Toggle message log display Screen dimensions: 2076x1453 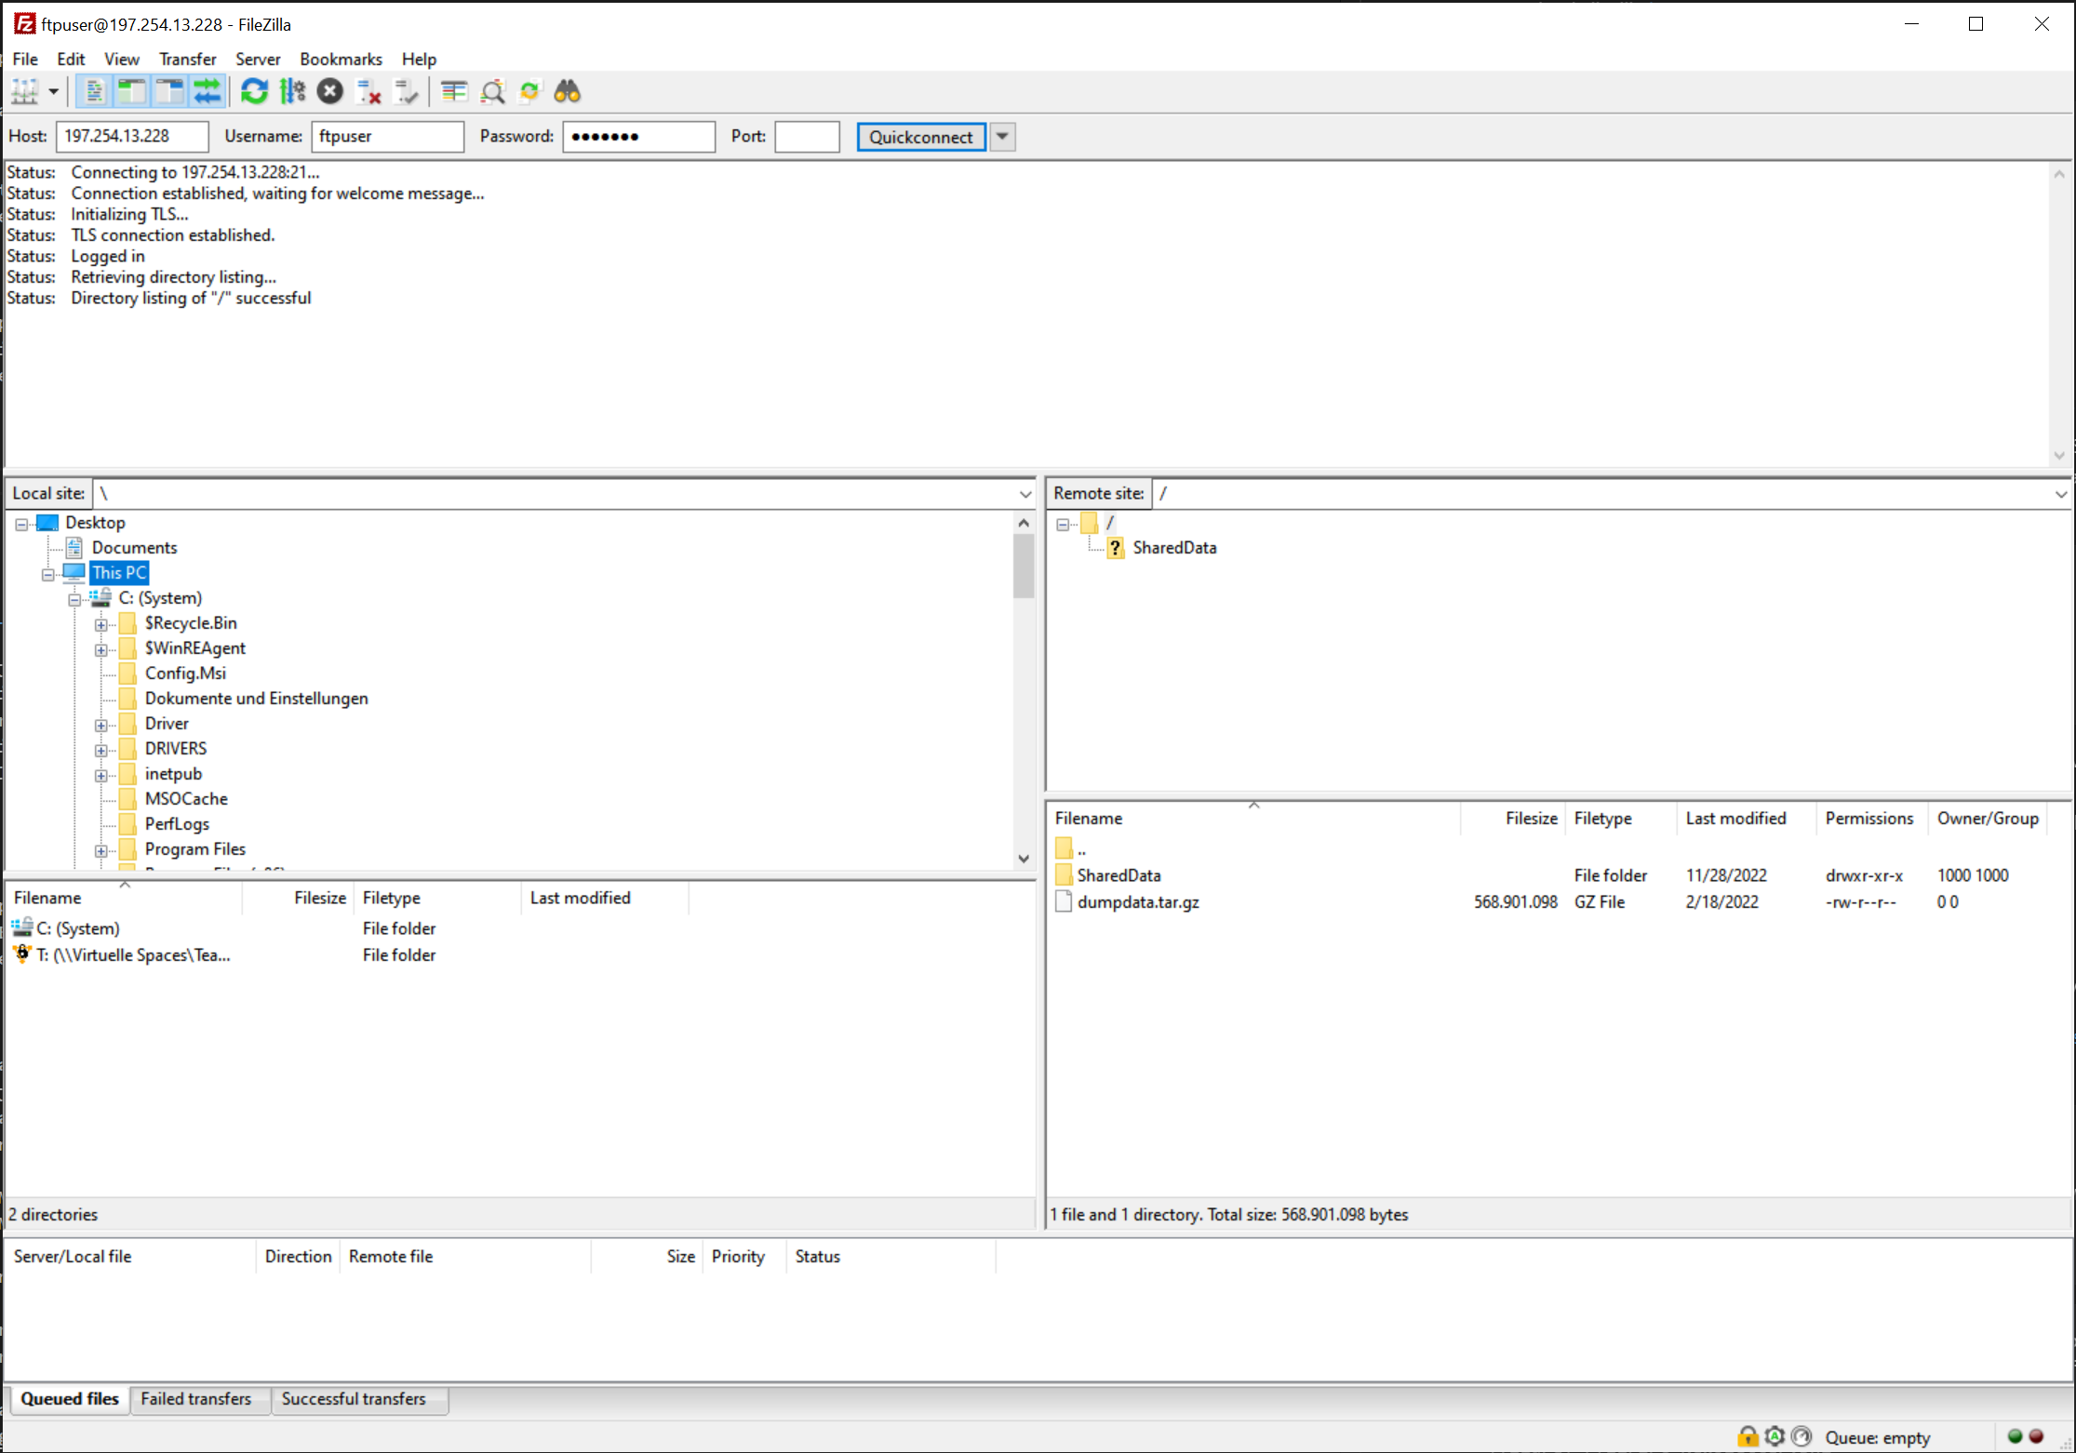coord(94,92)
